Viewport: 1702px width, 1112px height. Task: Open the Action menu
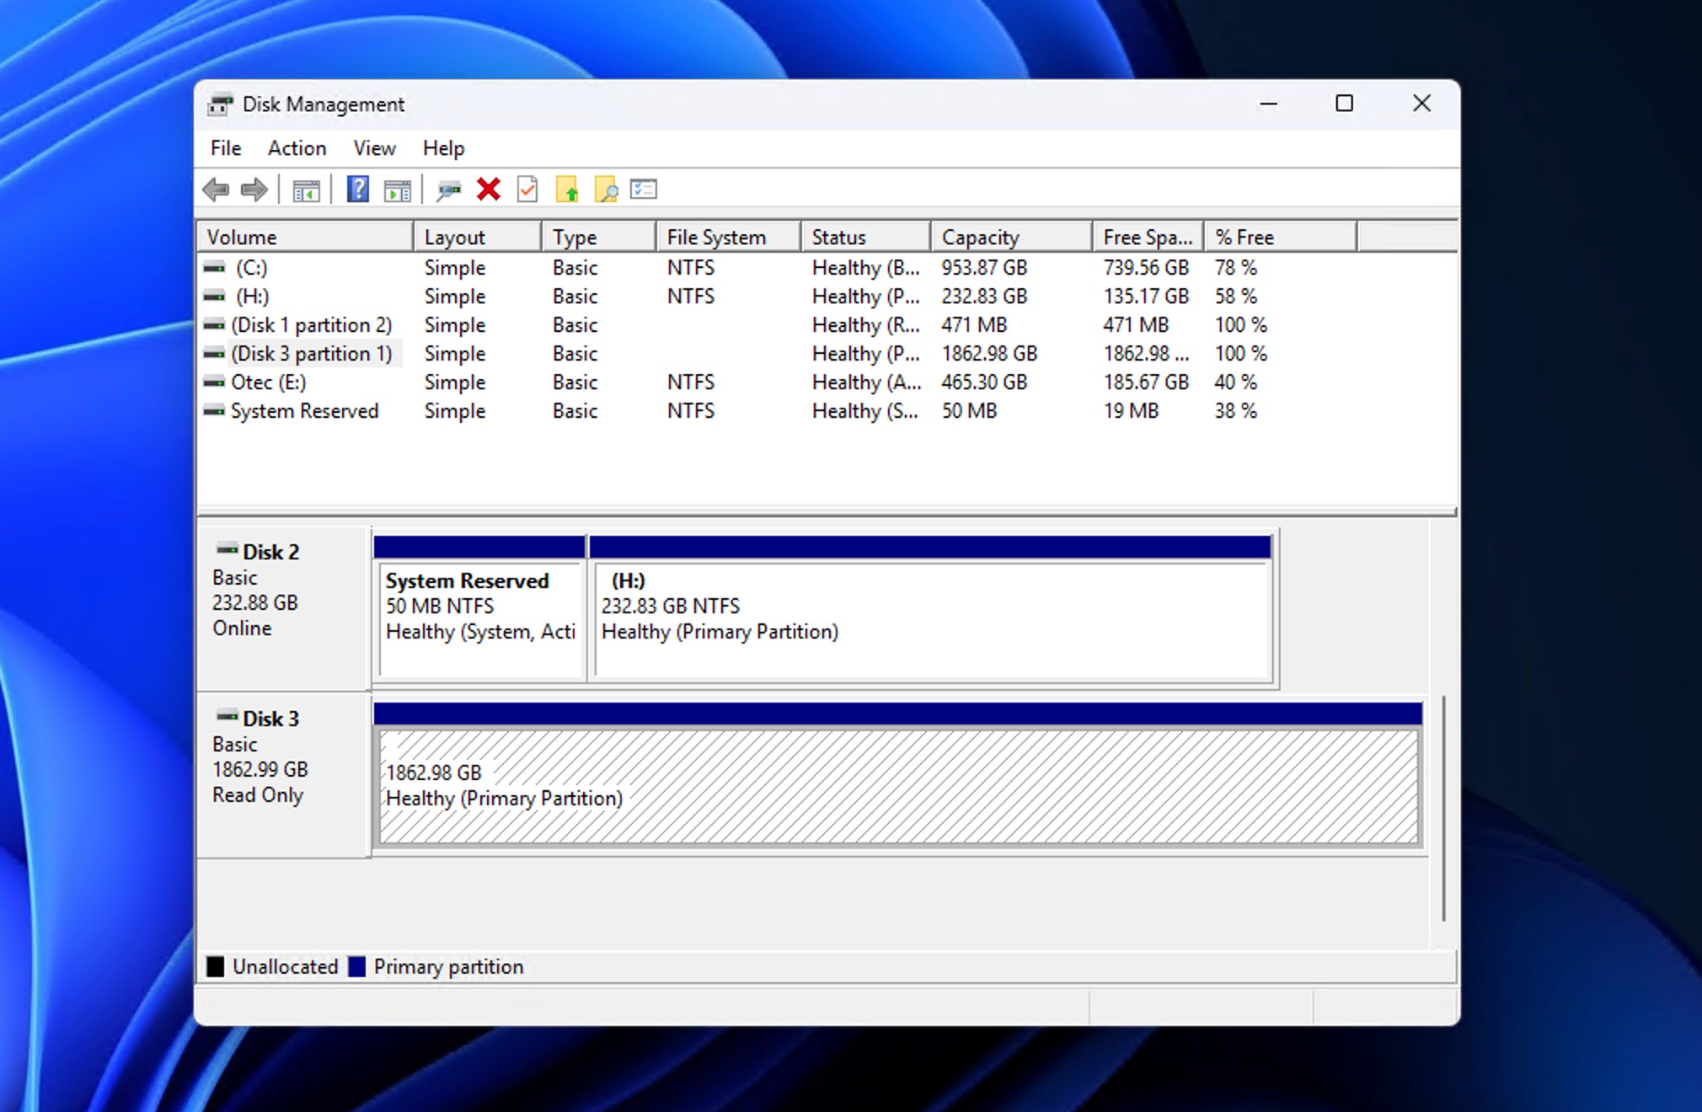[x=297, y=148]
